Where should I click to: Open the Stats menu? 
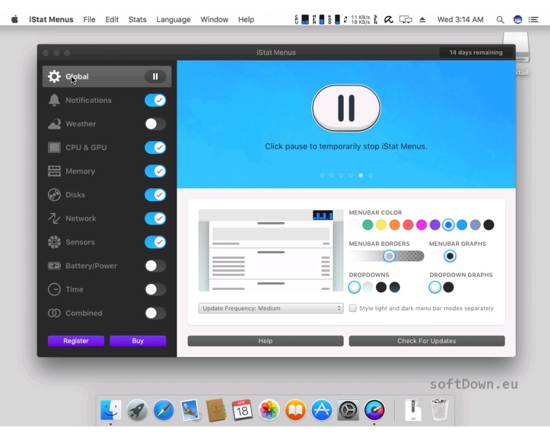(x=137, y=19)
